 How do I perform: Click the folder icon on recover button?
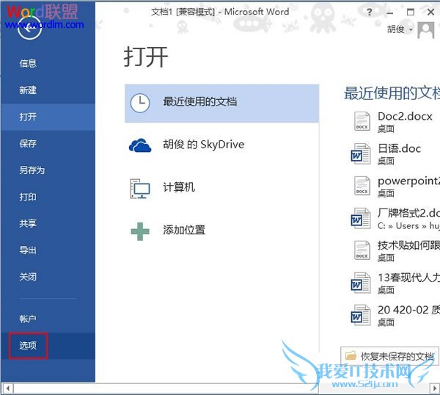point(351,355)
